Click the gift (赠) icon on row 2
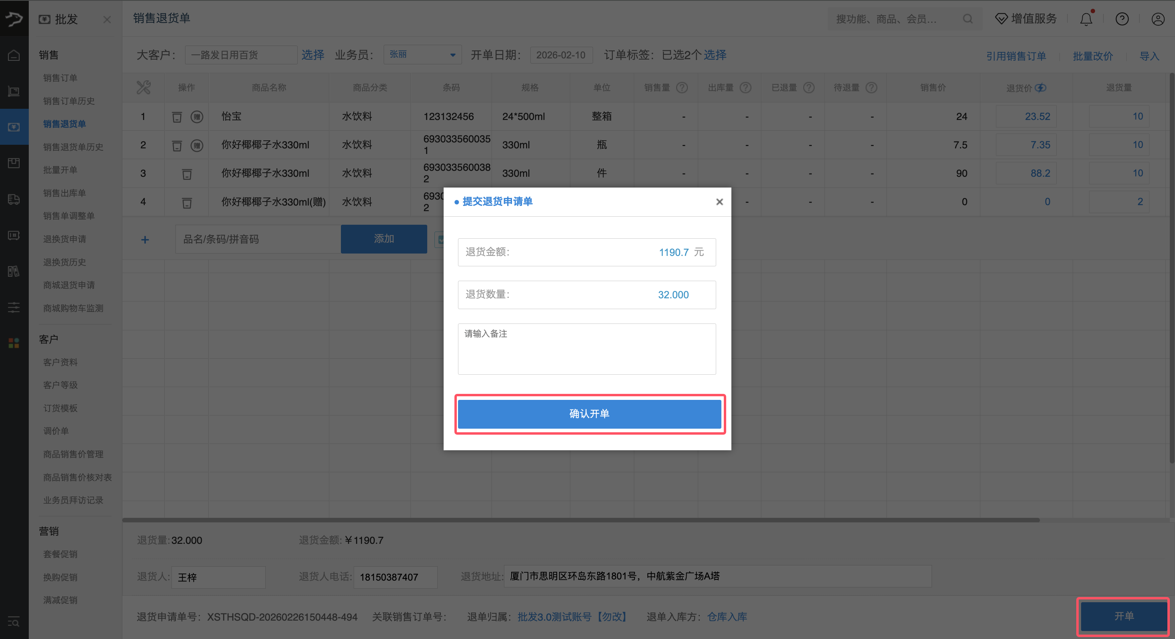The width and height of the screenshot is (1175, 639). pyautogui.click(x=197, y=145)
